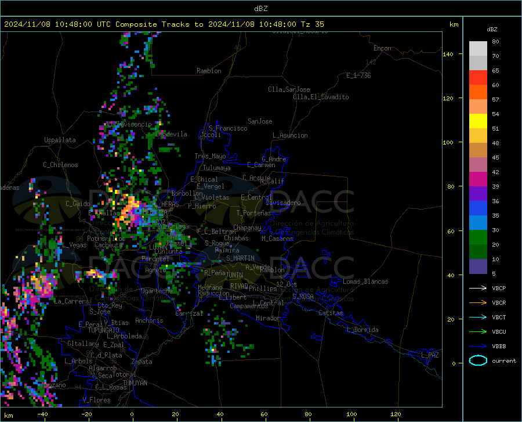Click the 'VBBB' legend label
Viewport: 522px width, 422px height.
[499, 346]
